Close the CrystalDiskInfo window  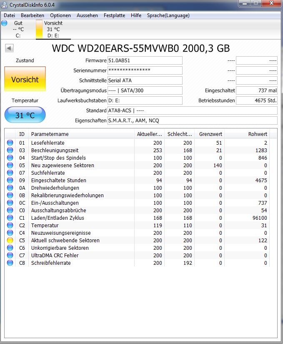(271, 3)
